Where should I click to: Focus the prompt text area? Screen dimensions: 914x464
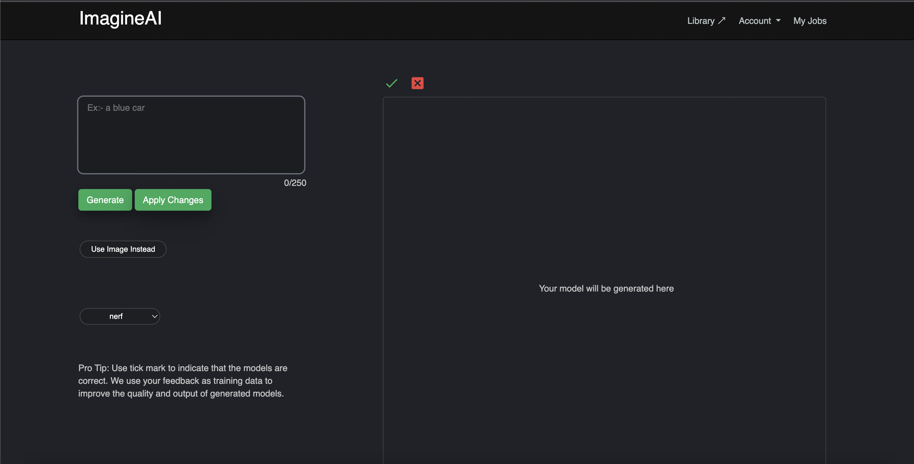191,142
